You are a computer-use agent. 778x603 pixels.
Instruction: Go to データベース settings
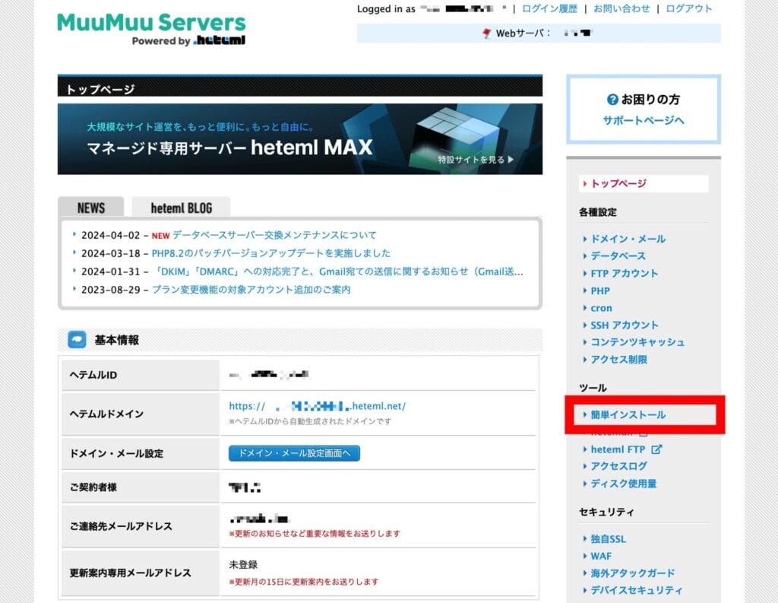pos(618,255)
